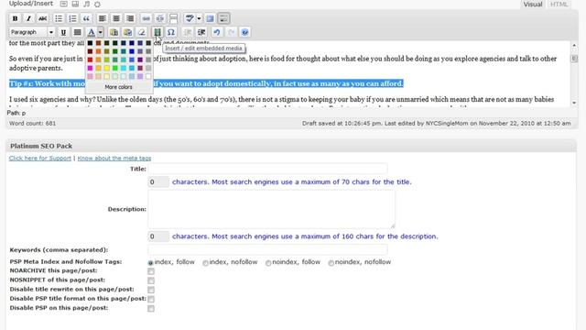Remove formatting with eraser icon

(142, 32)
